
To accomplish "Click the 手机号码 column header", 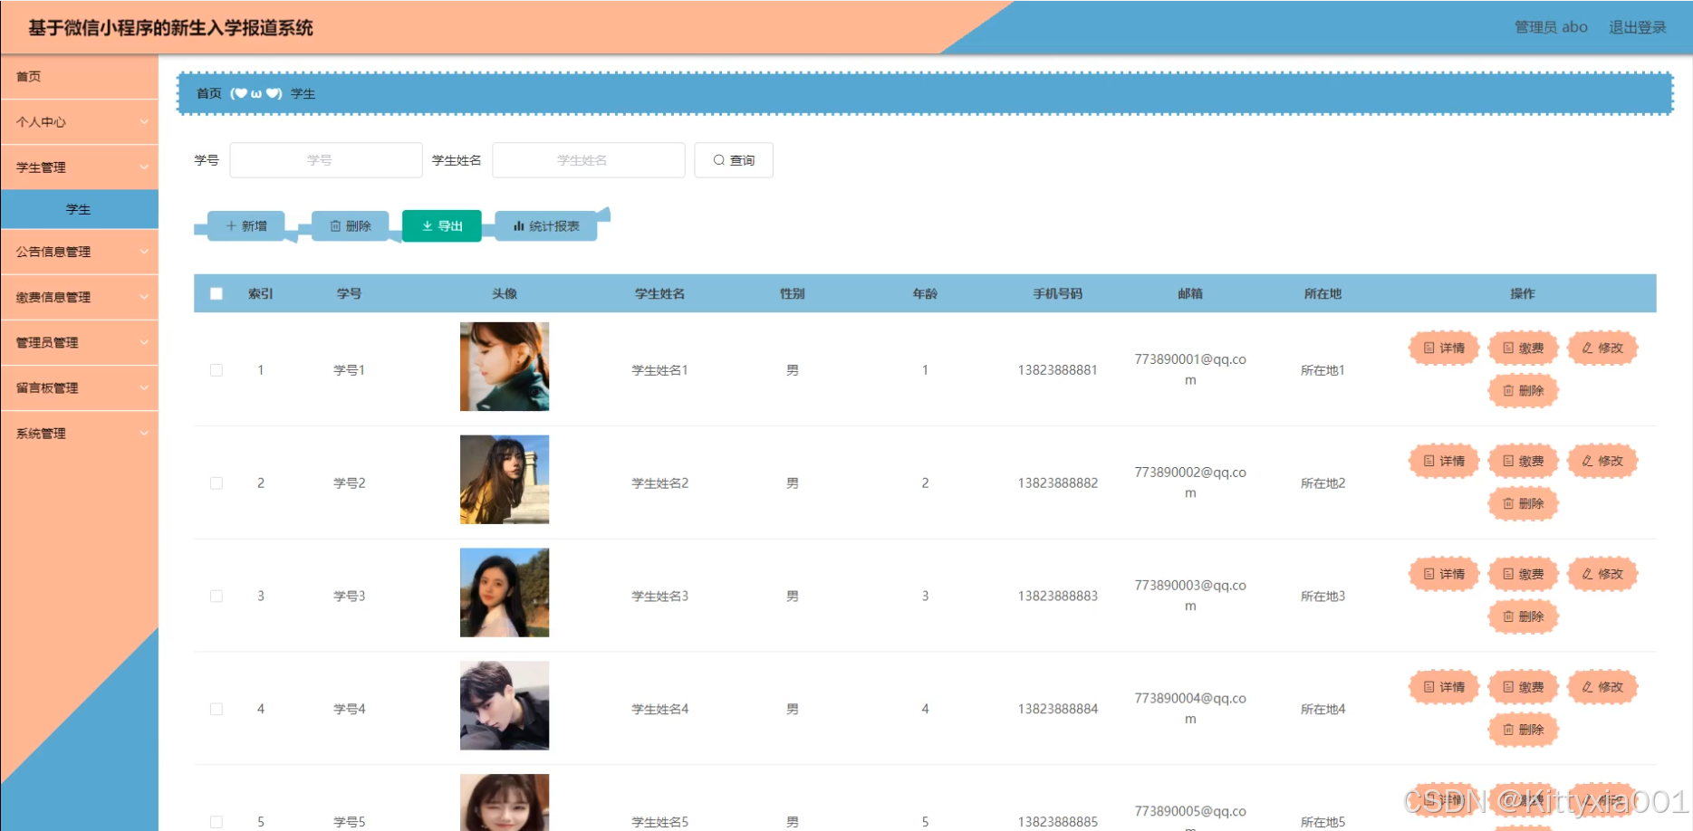I will pos(1058,293).
